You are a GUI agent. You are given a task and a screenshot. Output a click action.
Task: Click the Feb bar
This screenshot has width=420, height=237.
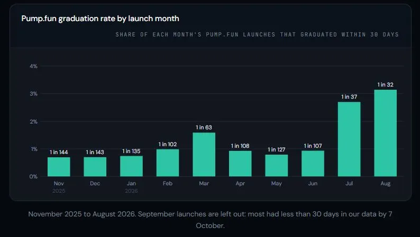[168, 163]
